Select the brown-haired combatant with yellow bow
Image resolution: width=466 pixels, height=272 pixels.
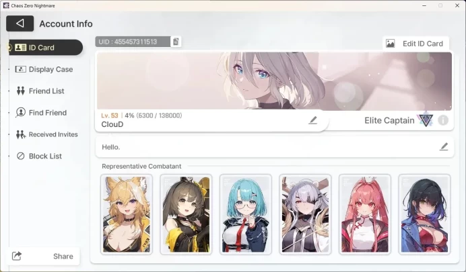[186, 214]
